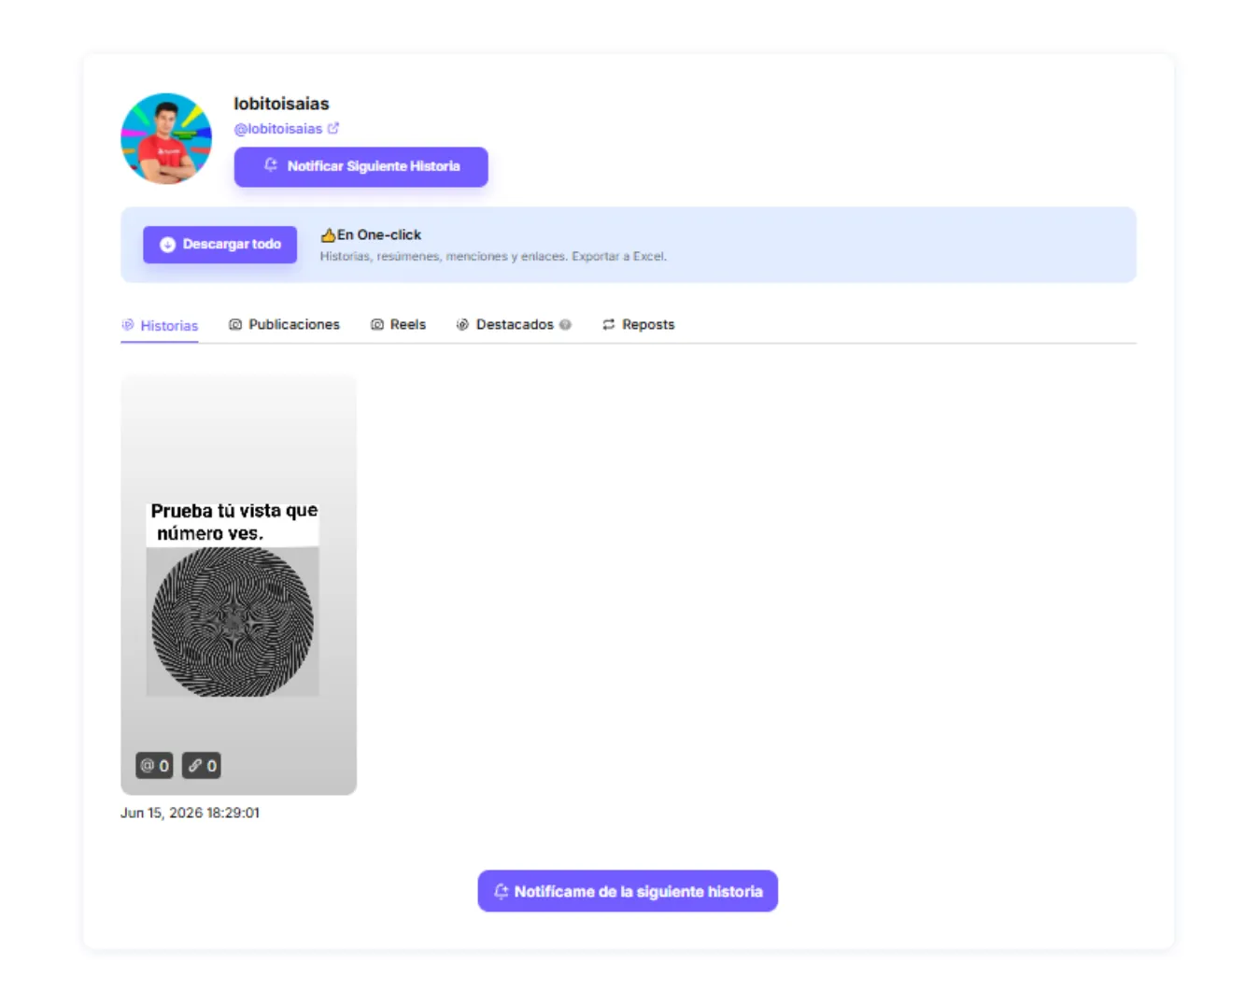Click the download icon in Descargar todo
1259x1004 pixels.
coord(167,245)
